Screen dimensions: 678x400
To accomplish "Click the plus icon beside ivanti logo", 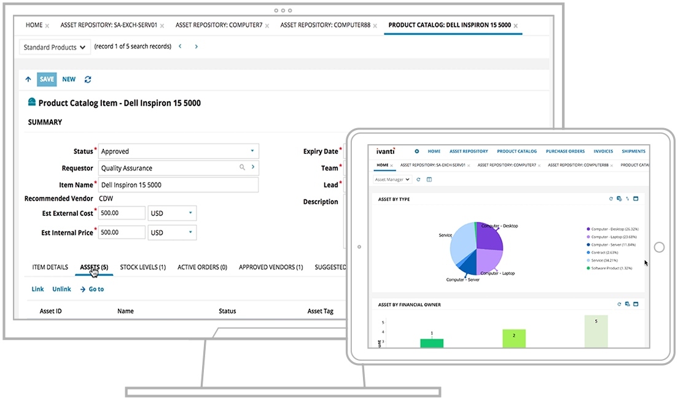I will [417, 151].
